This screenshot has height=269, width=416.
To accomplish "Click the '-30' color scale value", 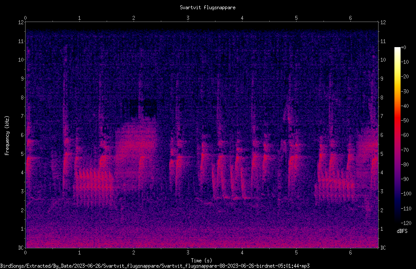I will pos(405,92).
